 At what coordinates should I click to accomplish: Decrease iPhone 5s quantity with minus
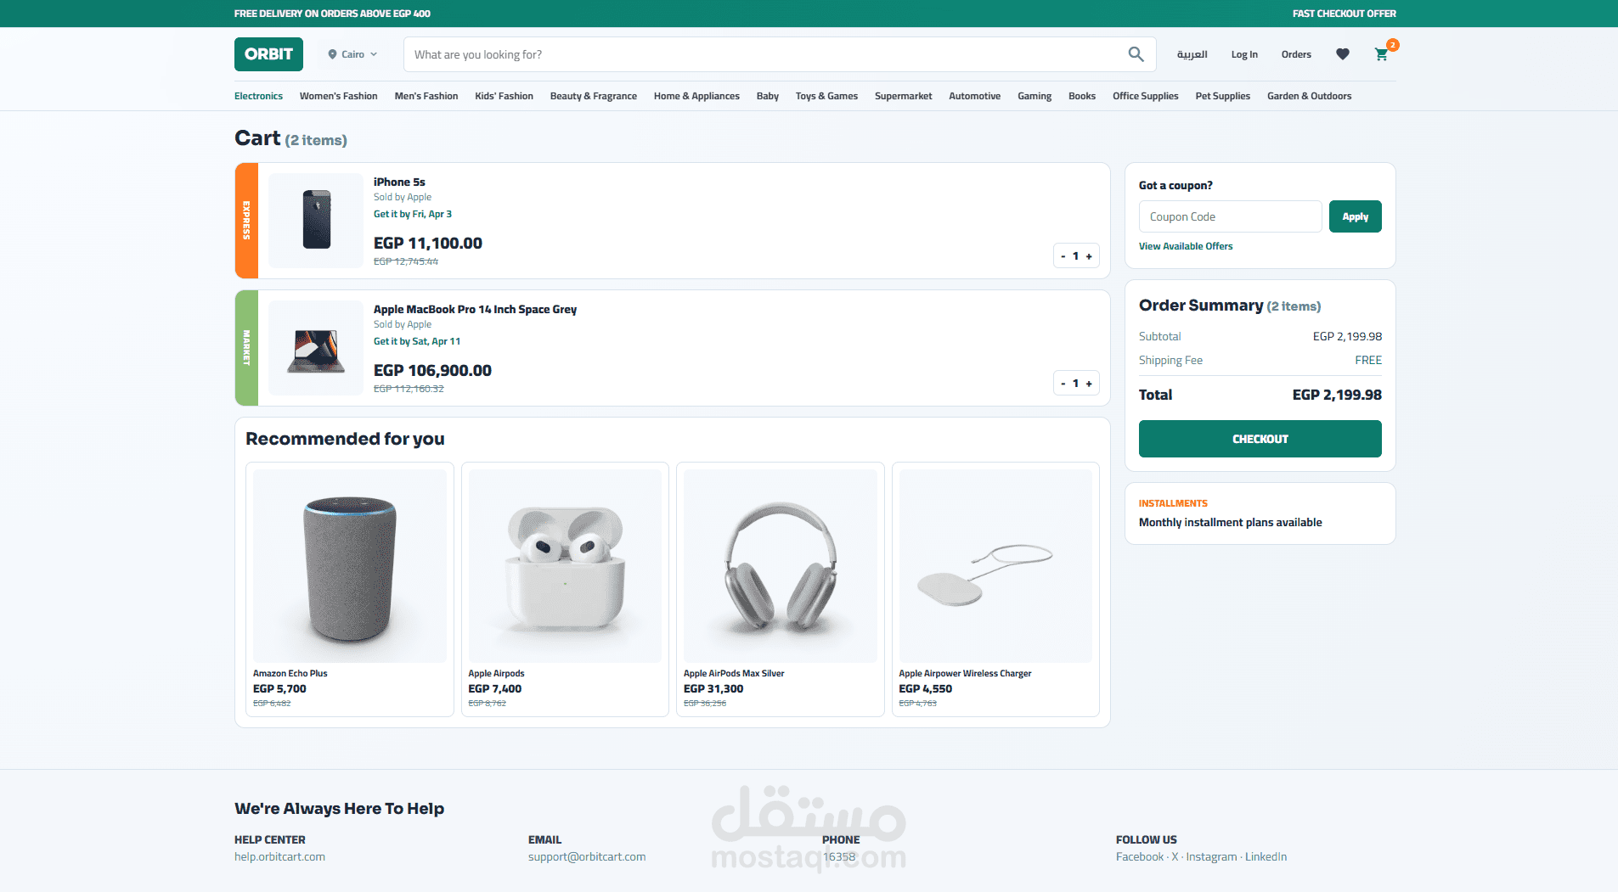pyautogui.click(x=1063, y=256)
